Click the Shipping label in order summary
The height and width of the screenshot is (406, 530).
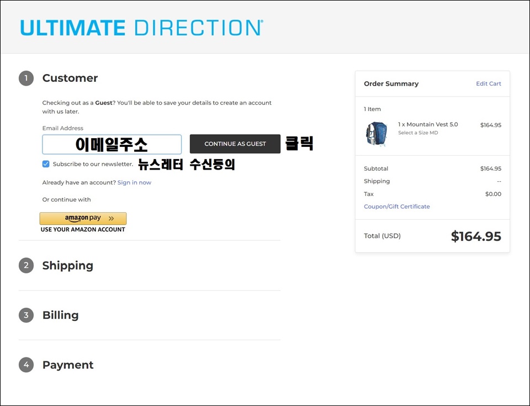377,181
